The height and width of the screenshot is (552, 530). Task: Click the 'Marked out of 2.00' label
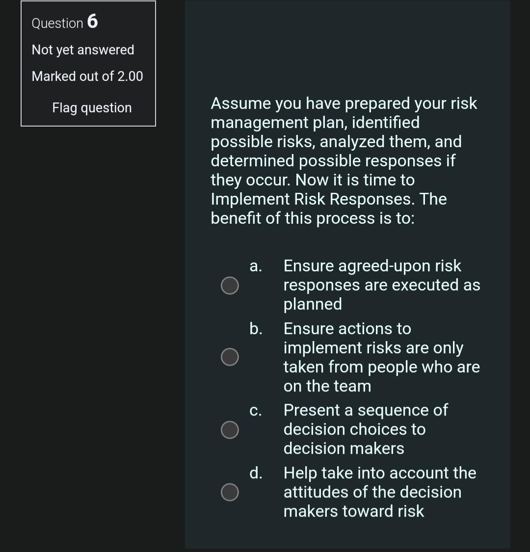pos(87,76)
